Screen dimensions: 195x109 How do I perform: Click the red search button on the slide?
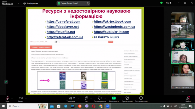(x=111, y=42)
